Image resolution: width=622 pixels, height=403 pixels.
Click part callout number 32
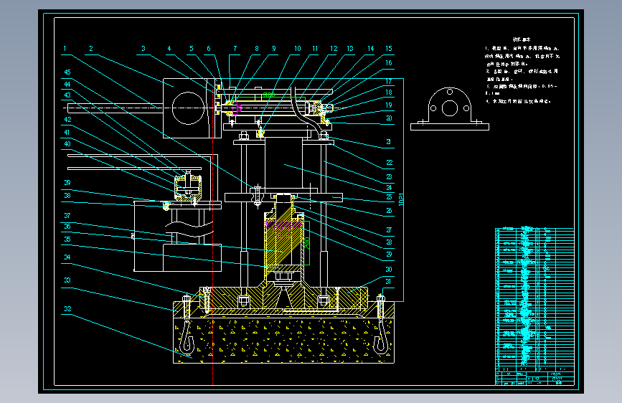(68, 308)
